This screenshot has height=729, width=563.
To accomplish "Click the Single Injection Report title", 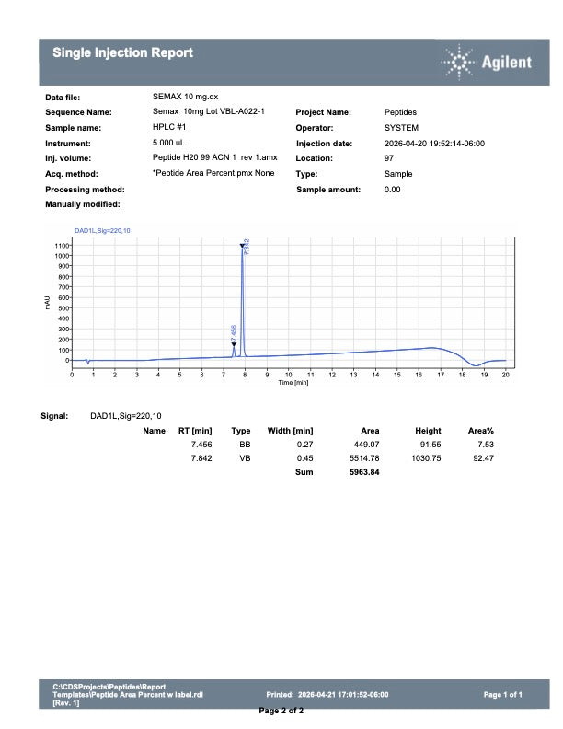I will point(122,52).
